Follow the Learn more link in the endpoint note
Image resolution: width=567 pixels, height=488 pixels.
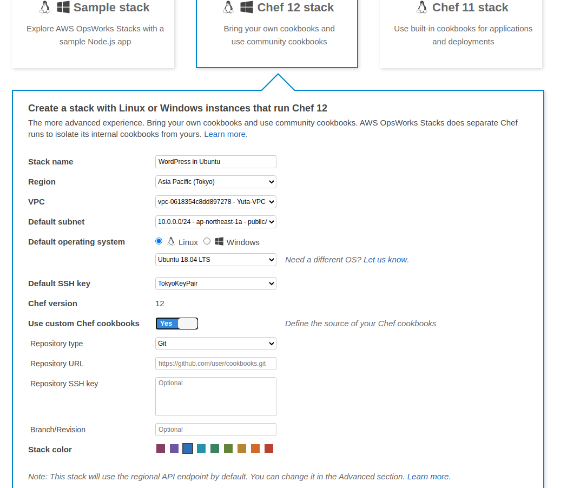428,477
